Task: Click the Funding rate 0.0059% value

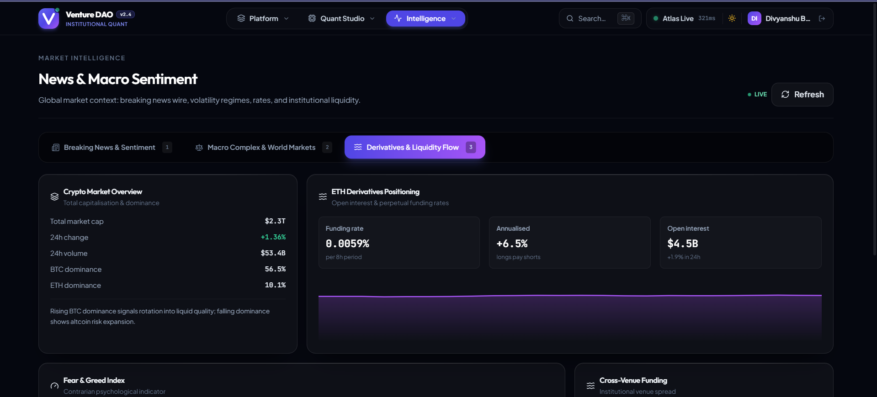Action: [347, 244]
